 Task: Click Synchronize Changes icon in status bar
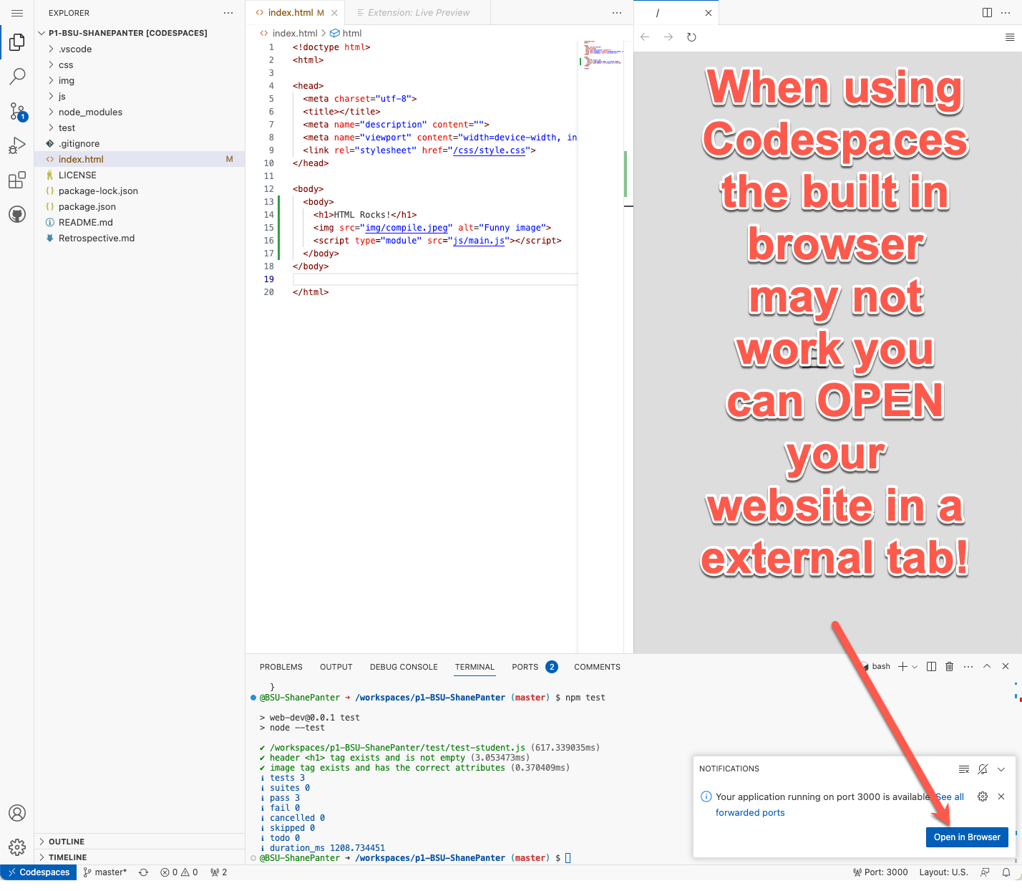143,872
